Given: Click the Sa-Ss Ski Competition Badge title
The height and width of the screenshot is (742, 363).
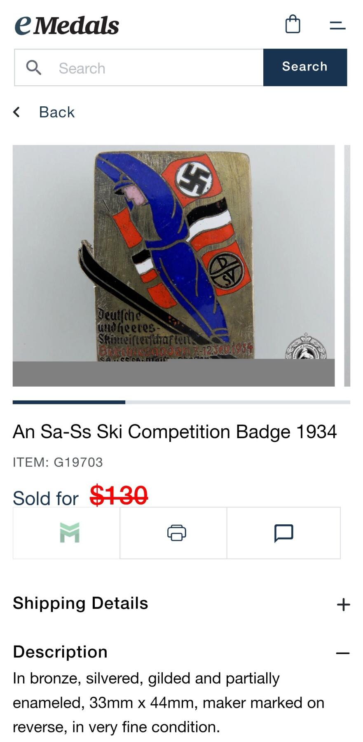Looking at the screenshot, I should [x=175, y=432].
